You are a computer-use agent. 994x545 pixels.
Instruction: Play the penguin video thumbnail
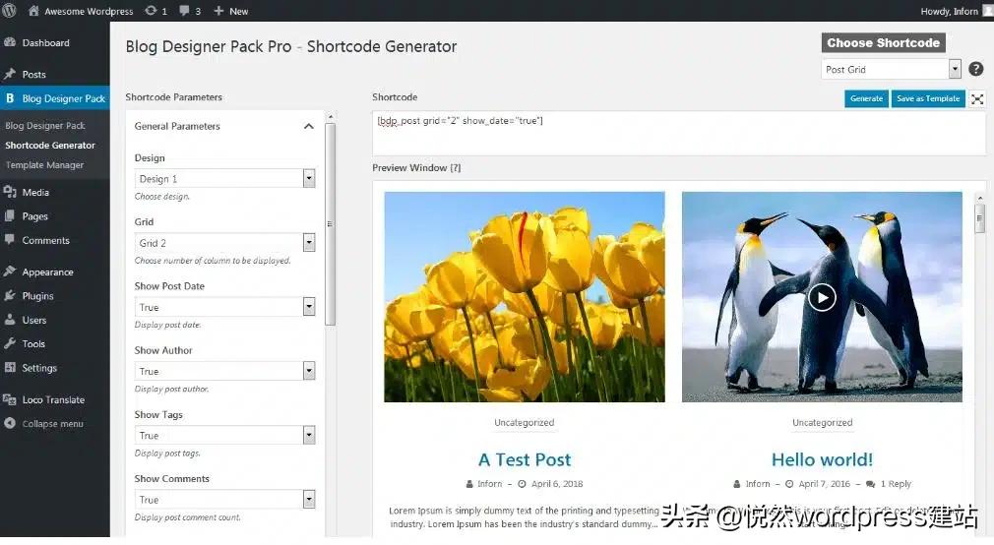[x=822, y=297]
